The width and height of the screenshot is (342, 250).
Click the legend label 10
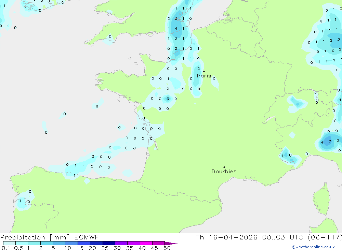[68, 248]
